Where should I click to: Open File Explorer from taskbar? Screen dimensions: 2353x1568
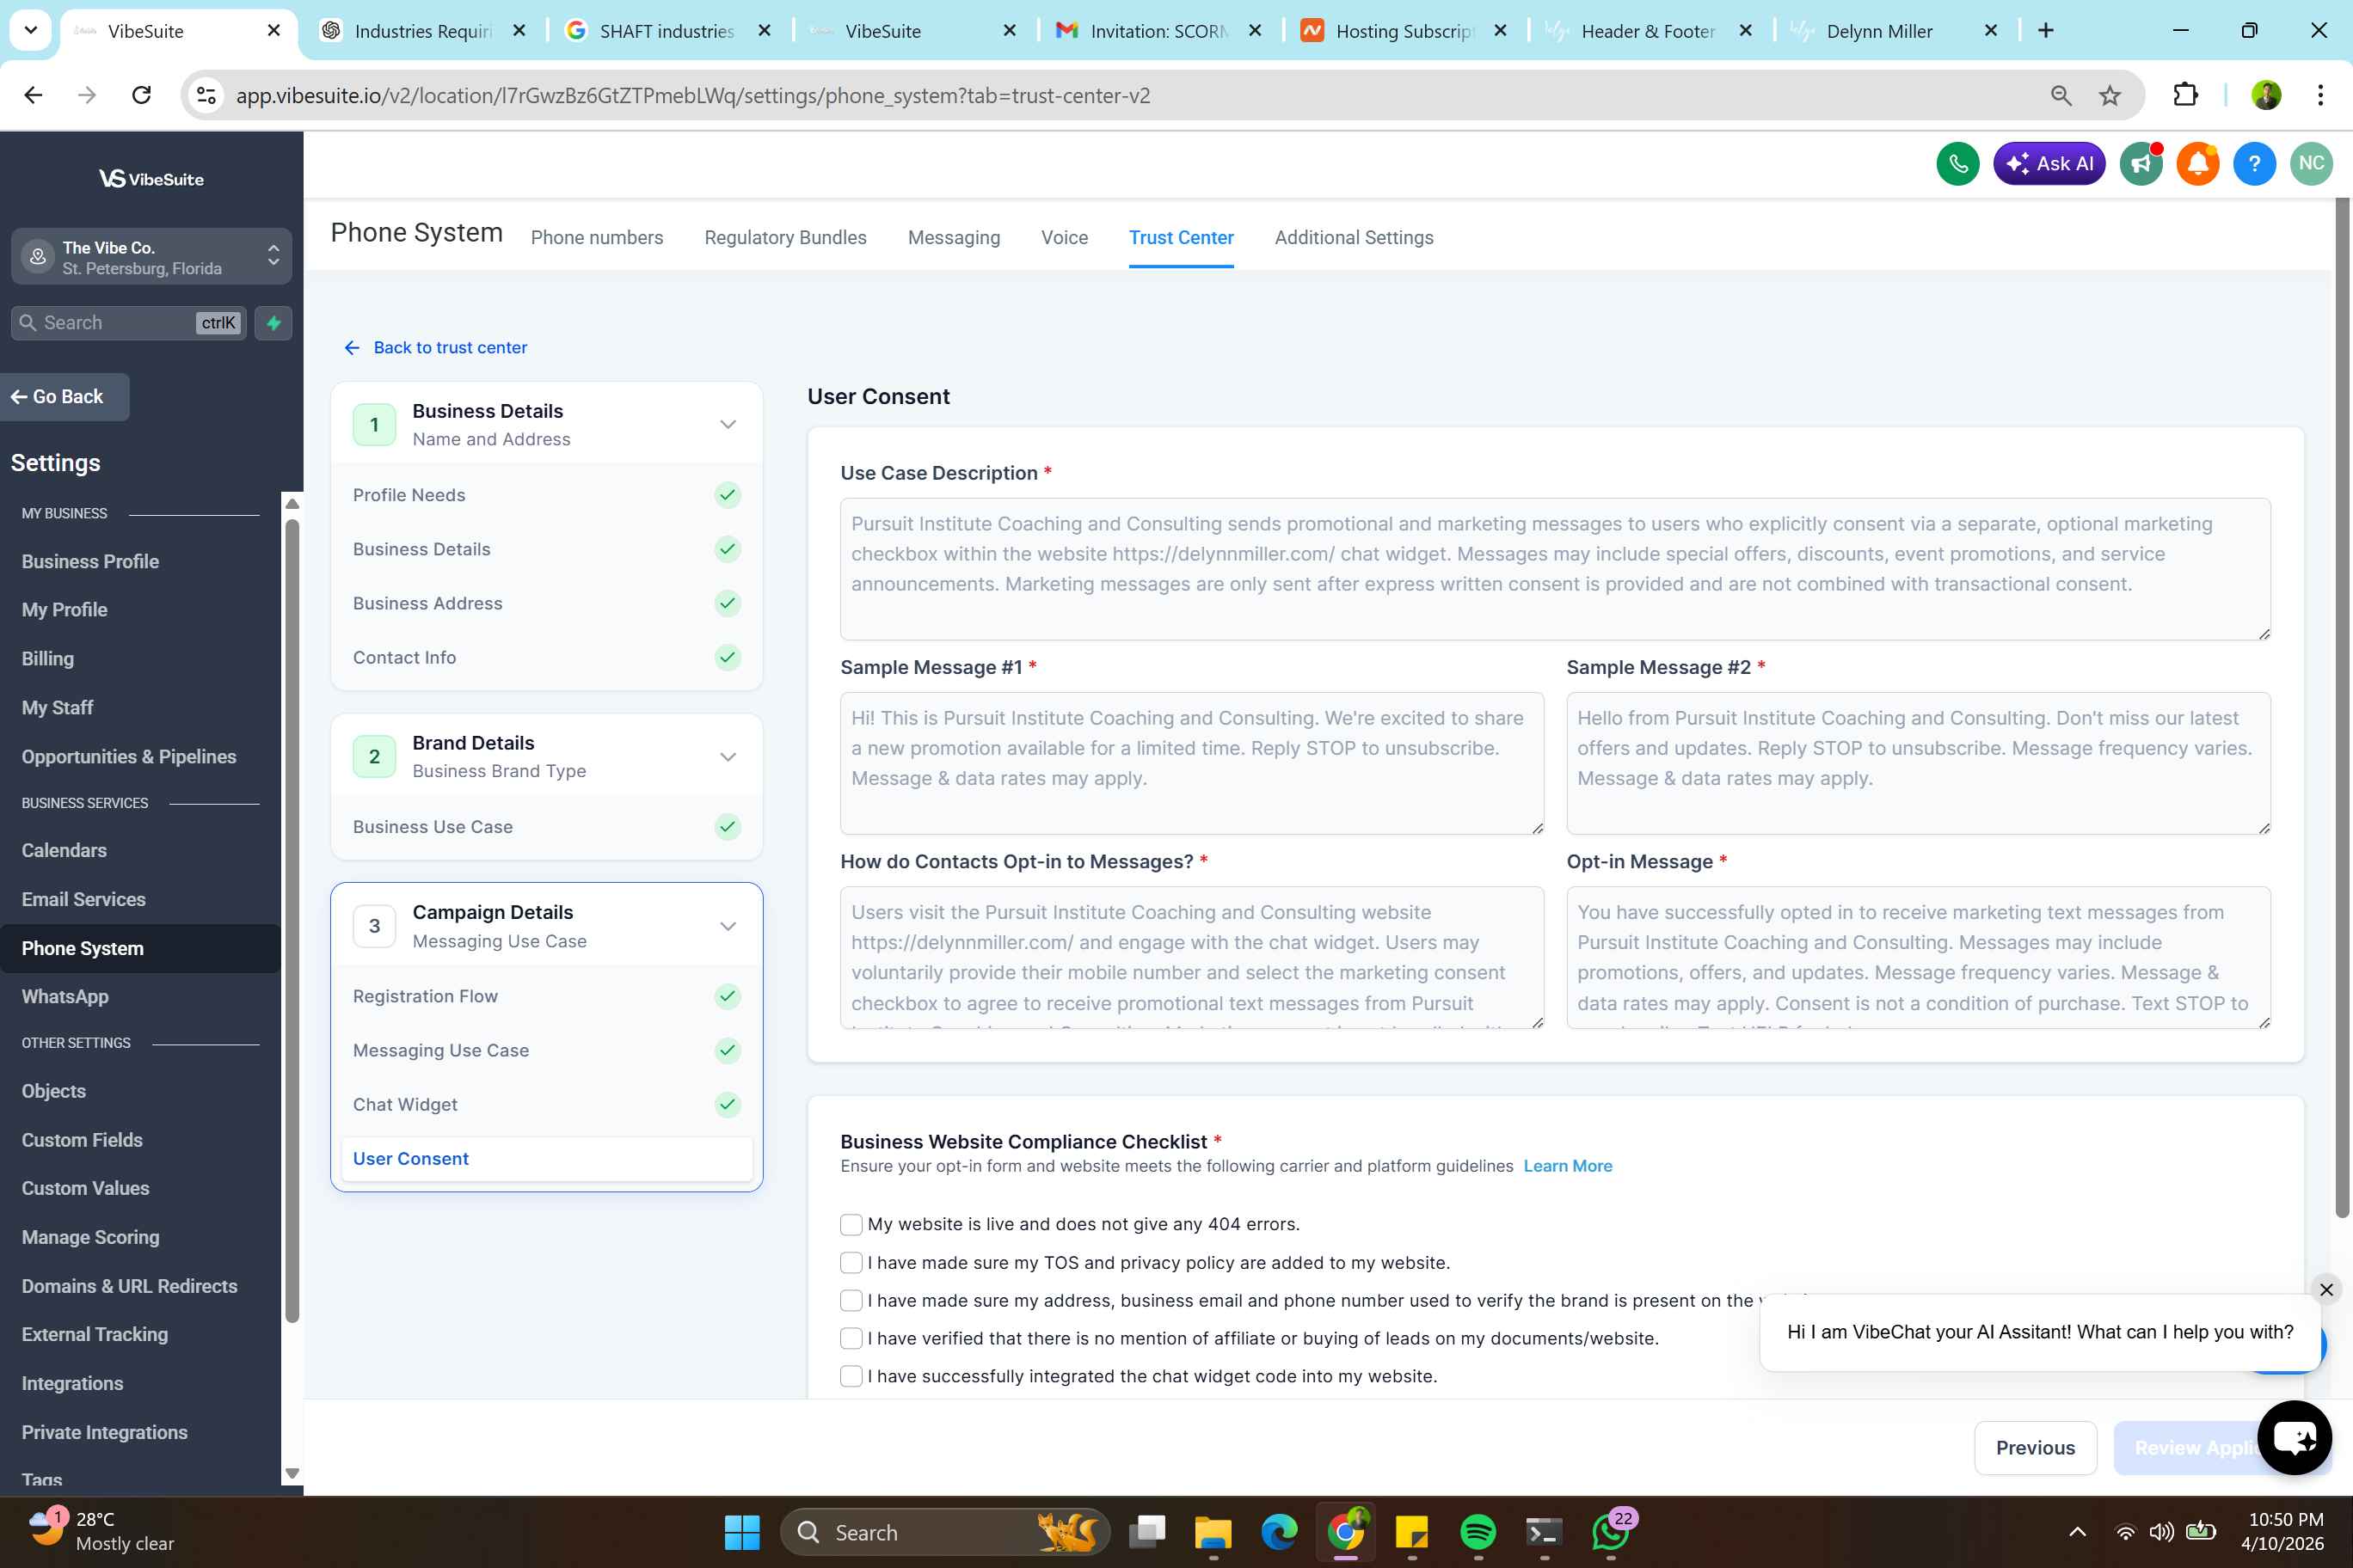tap(1213, 1532)
